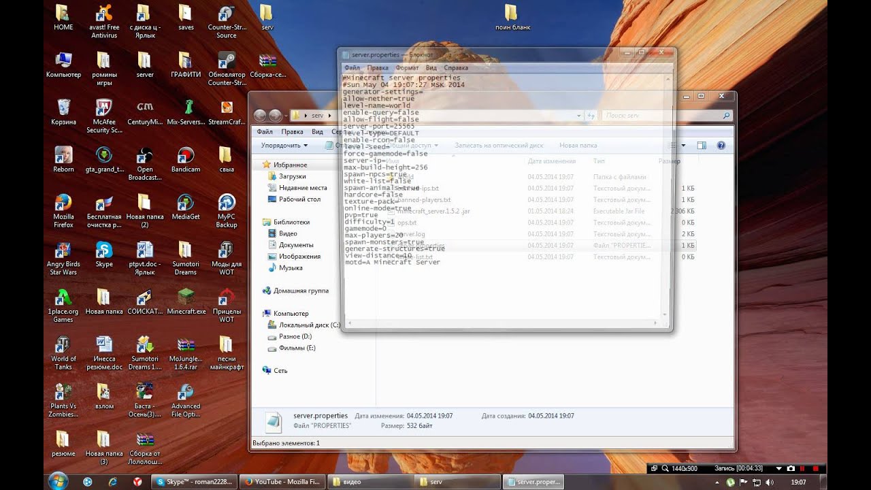This screenshot has height=490, width=871.
Task: Open MyPC Backup desktop icon
Action: (227, 211)
